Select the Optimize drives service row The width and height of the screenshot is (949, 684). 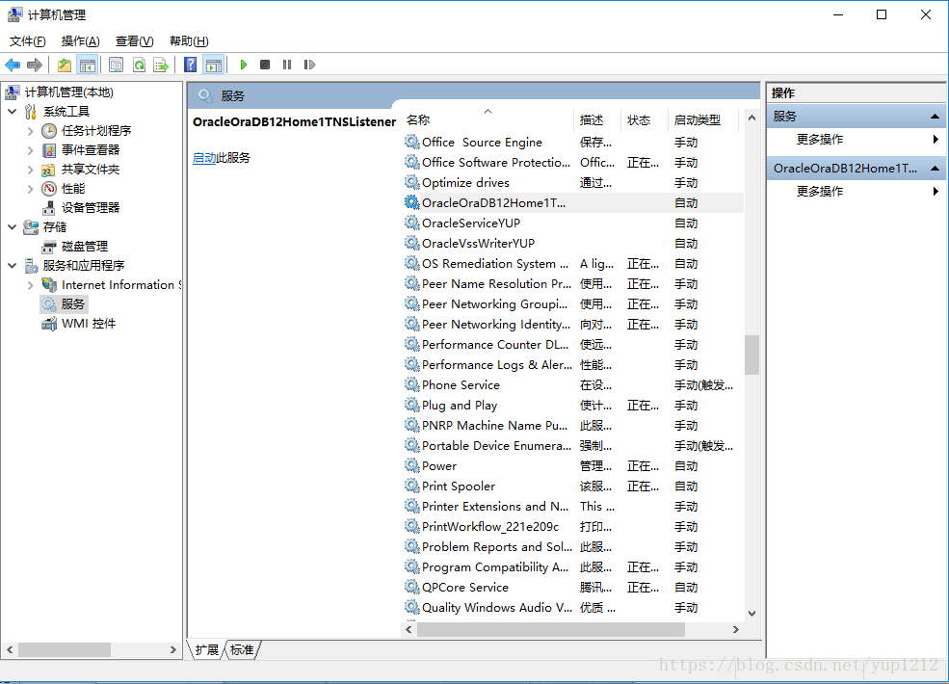572,183
